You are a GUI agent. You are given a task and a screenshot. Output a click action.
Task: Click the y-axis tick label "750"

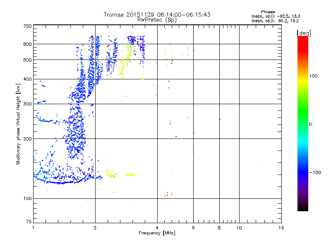click(27, 26)
